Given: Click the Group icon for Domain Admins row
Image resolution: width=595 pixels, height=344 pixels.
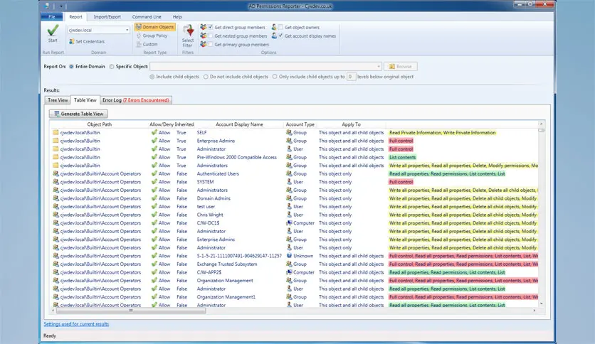Looking at the screenshot, I should (x=289, y=198).
